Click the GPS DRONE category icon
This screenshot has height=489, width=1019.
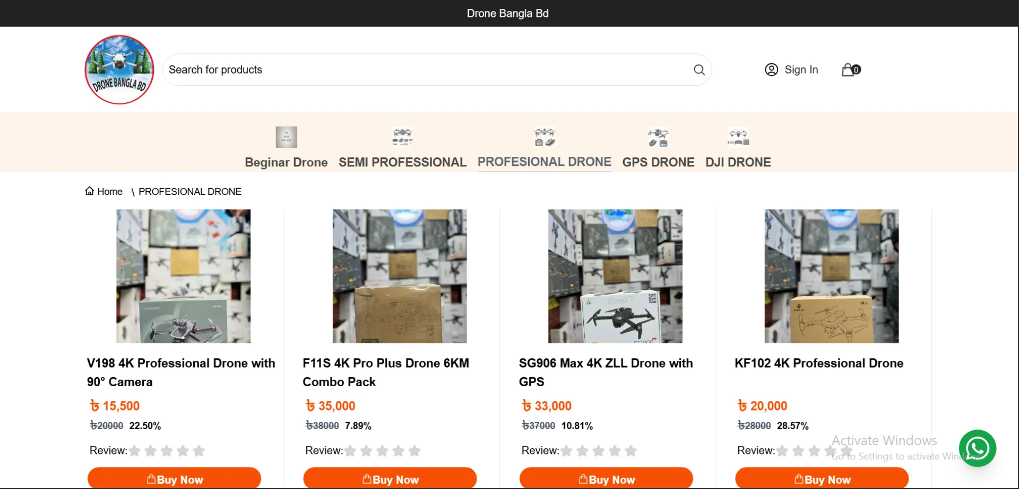click(x=658, y=137)
